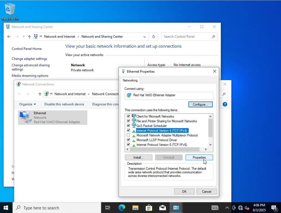Click the items list vertical scrollbar thumb
Viewport: 281px width, 213px height.
point(210,128)
